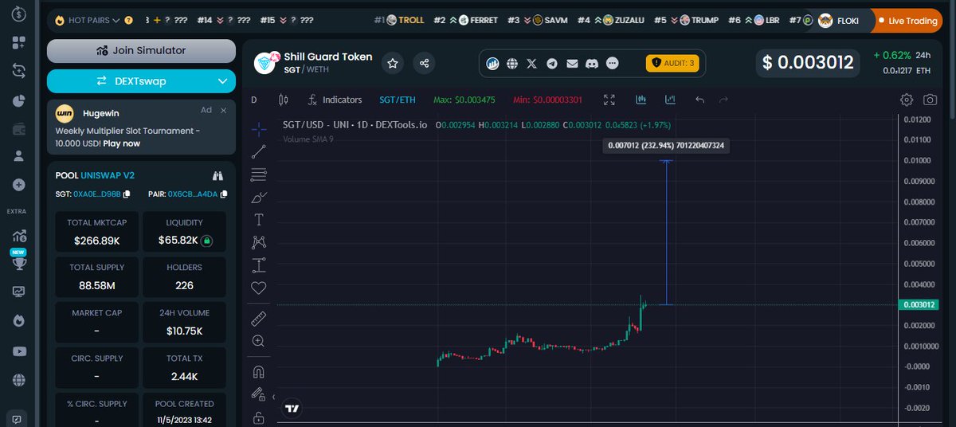
Task: Copy the PAIR contract address
Action: (224, 194)
